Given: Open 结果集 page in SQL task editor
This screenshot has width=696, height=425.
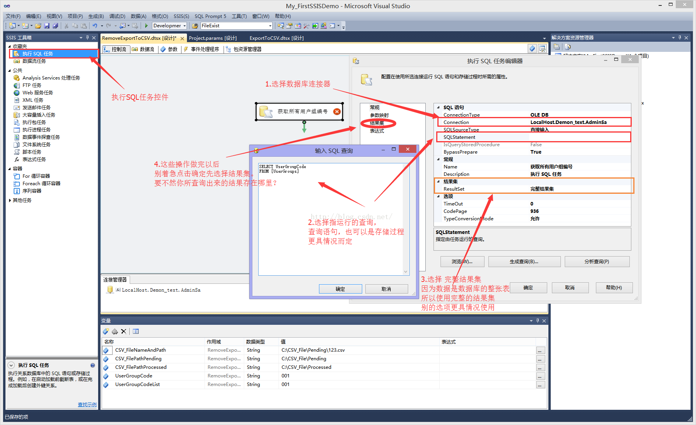Looking at the screenshot, I should point(377,123).
